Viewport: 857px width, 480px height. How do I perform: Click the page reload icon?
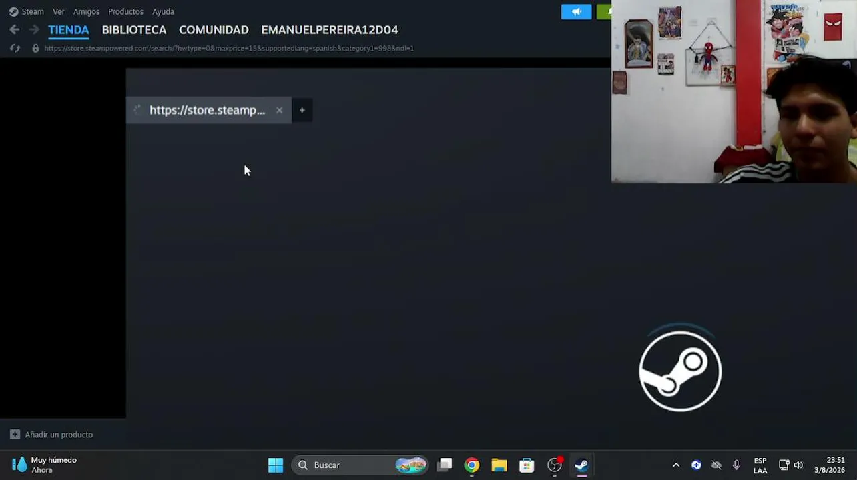(15, 48)
